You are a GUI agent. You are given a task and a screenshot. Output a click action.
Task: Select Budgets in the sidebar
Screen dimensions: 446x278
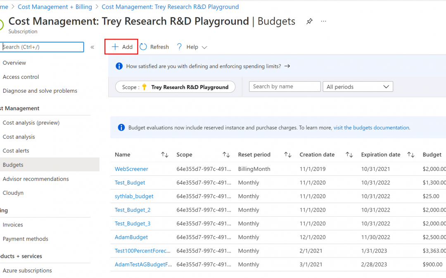50,164
